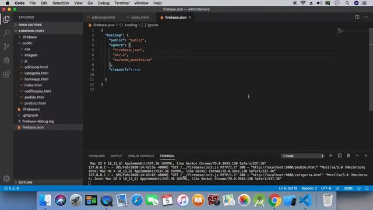Switch to DEBUG CONSOLE tab
The width and height of the screenshot is (373, 210).
(x=141, y=156)
